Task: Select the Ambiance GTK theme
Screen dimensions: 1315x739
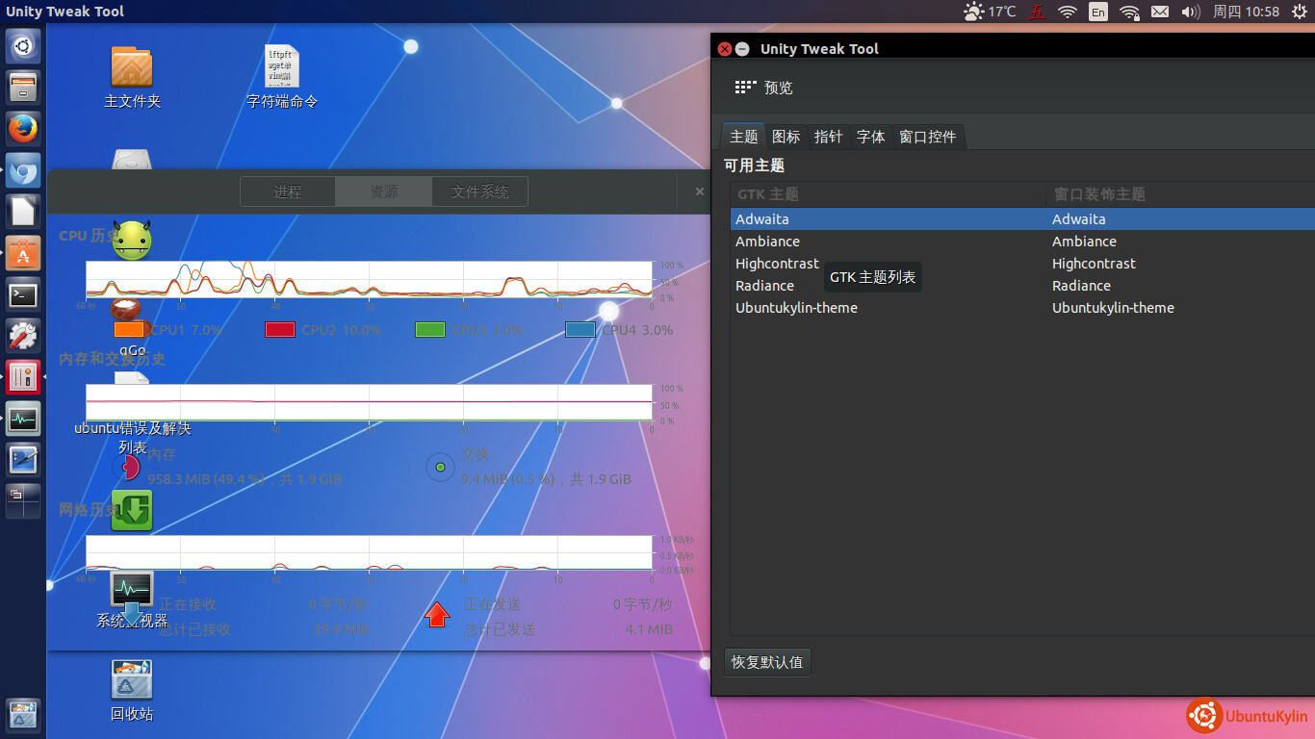Action: pos(767,242)
